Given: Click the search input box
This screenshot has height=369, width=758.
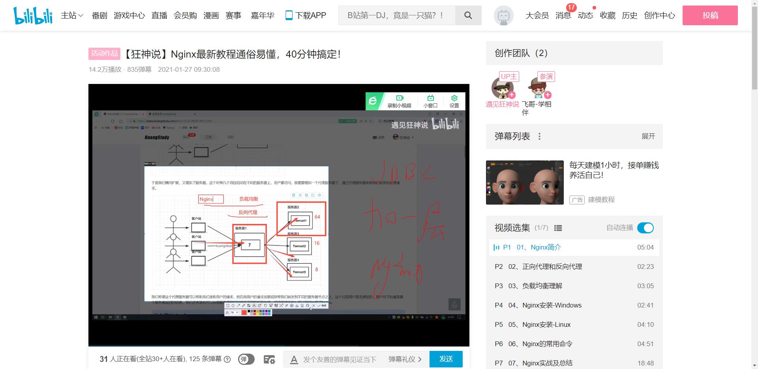Looking at the screenshot, I should pos(397,15).
